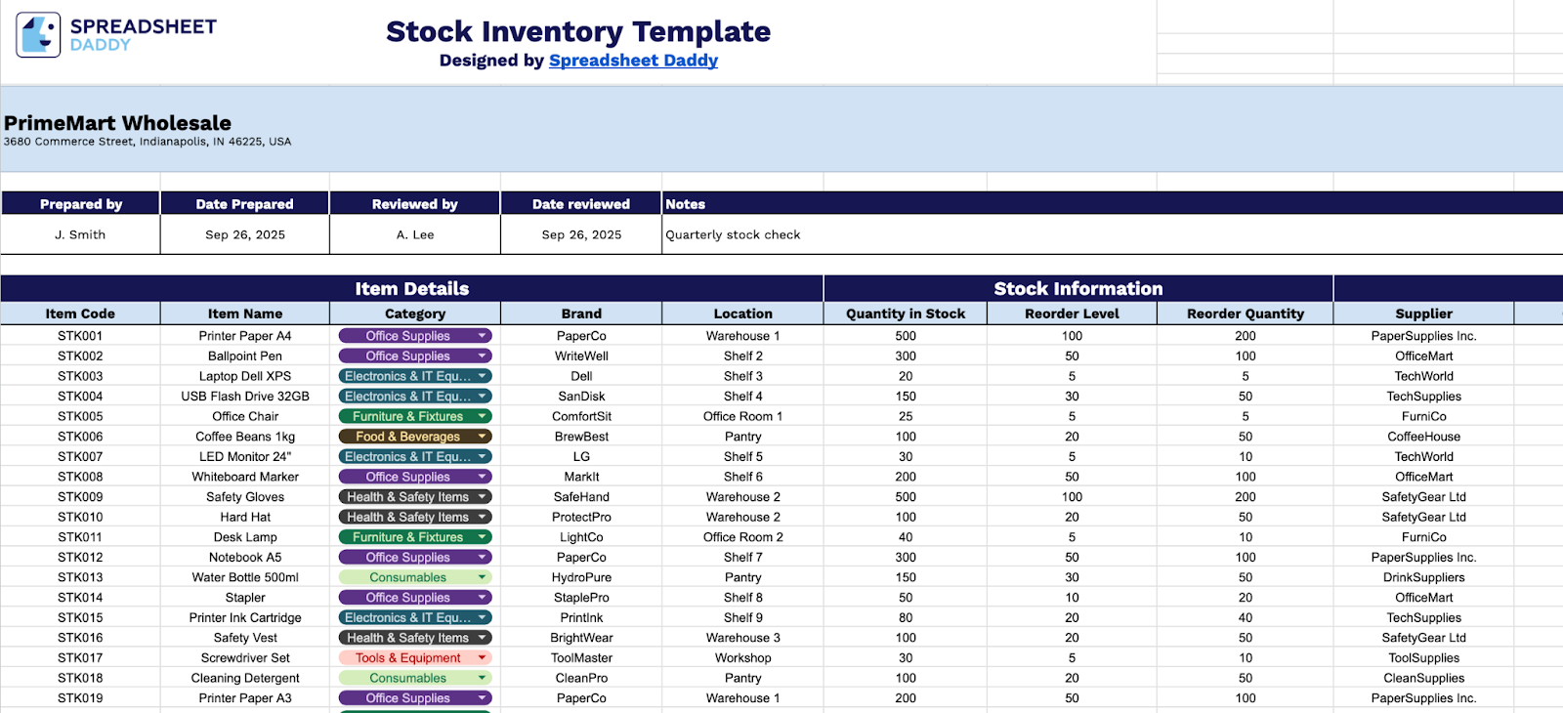
Task: Expand the category dropdown for Desk Lamp
Action: coord(481,536)
